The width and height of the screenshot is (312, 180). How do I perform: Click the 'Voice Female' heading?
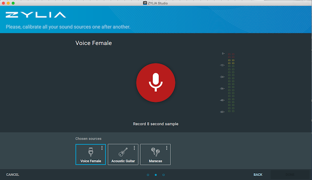[93, 43]
